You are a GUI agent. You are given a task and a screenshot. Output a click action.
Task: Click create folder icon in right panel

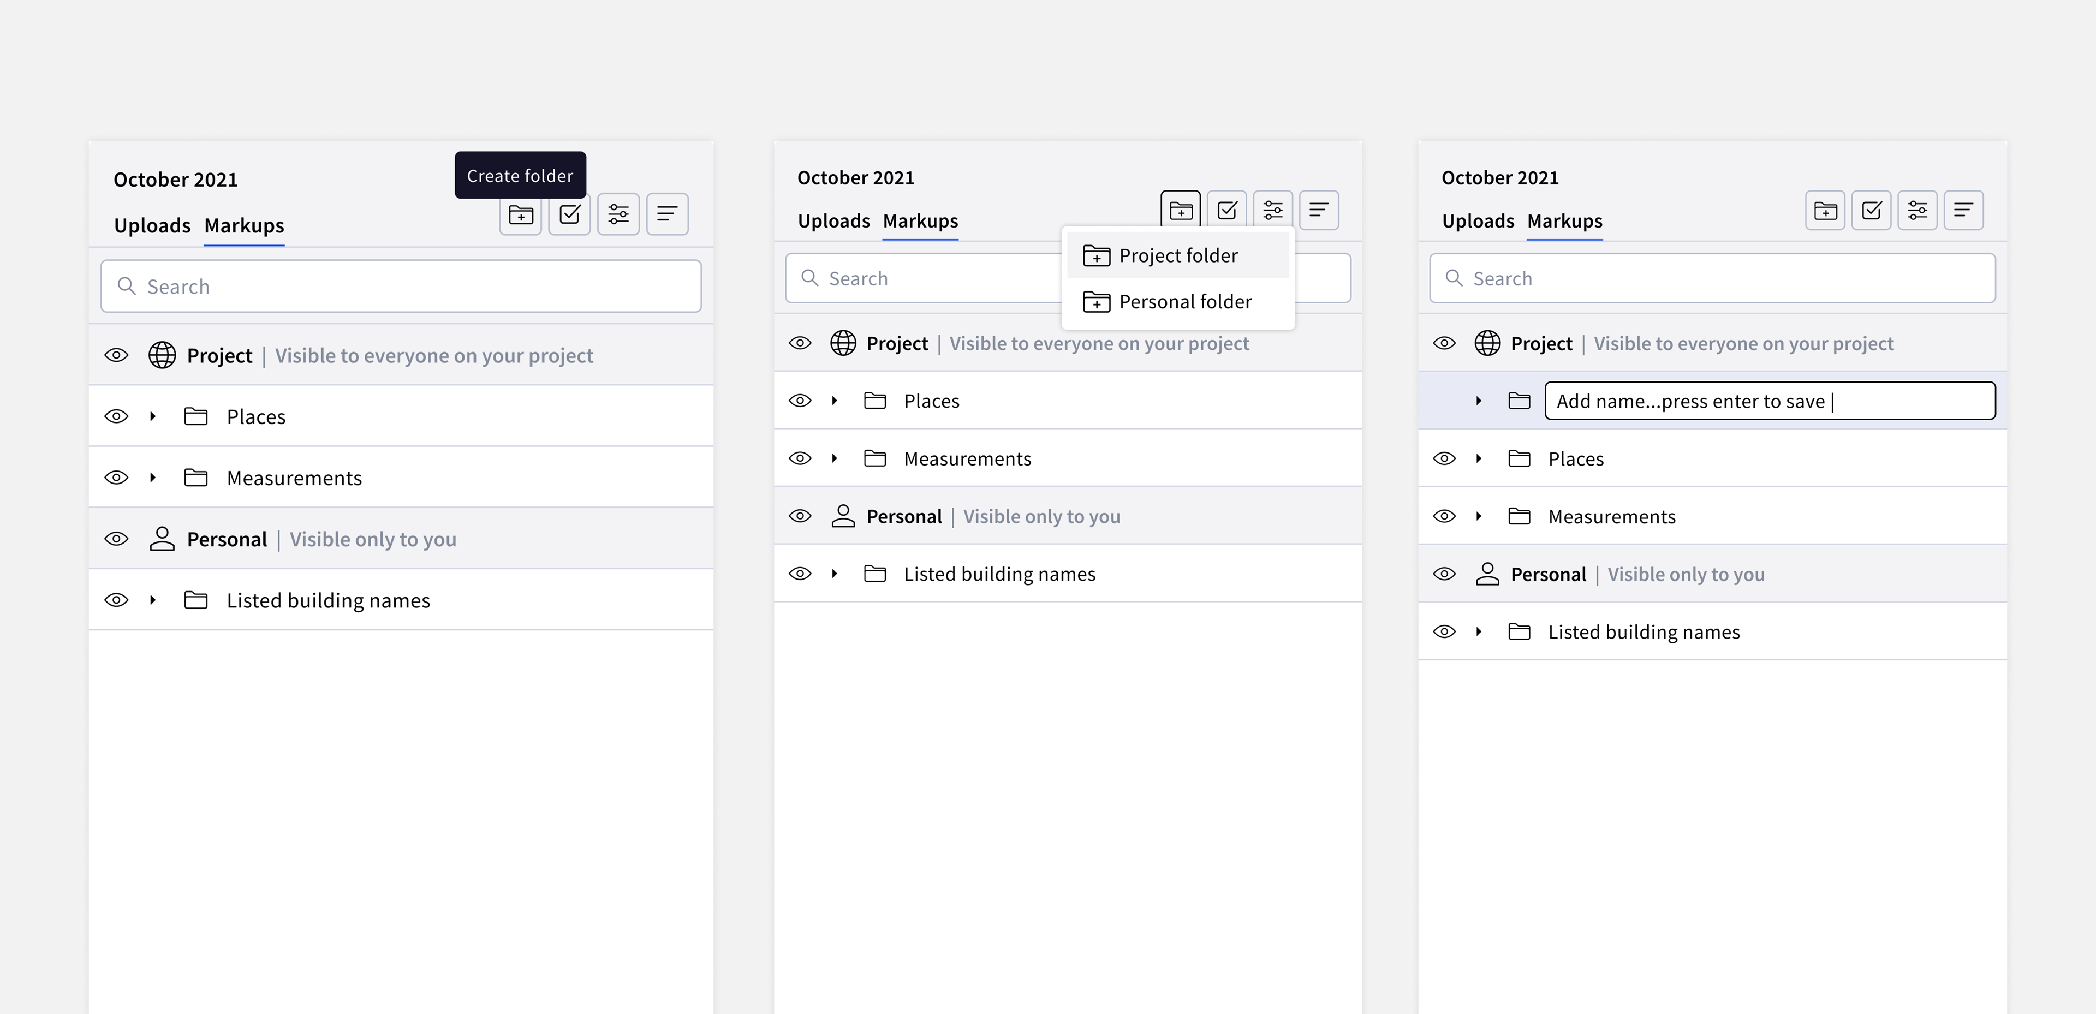tap(1825, 211)
